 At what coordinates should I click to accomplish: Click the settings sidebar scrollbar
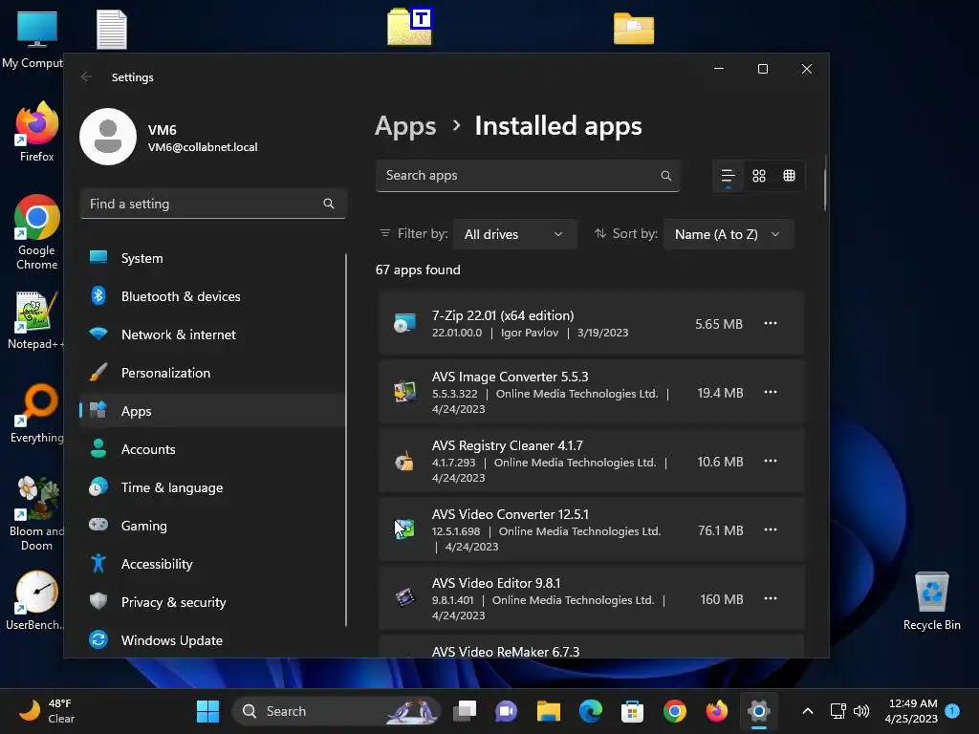click(346, 440)
